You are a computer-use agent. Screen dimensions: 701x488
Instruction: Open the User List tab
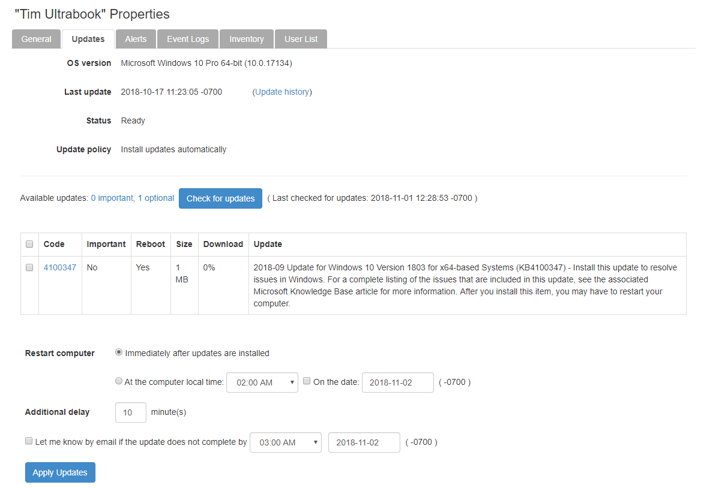[x=301, y=39]
